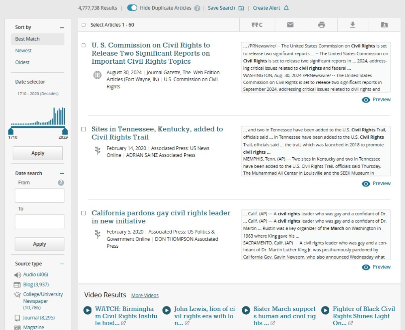The height and width of the screenshot is (330, 405).
Task: Click the From date input field
Action: tap(40, 195)
